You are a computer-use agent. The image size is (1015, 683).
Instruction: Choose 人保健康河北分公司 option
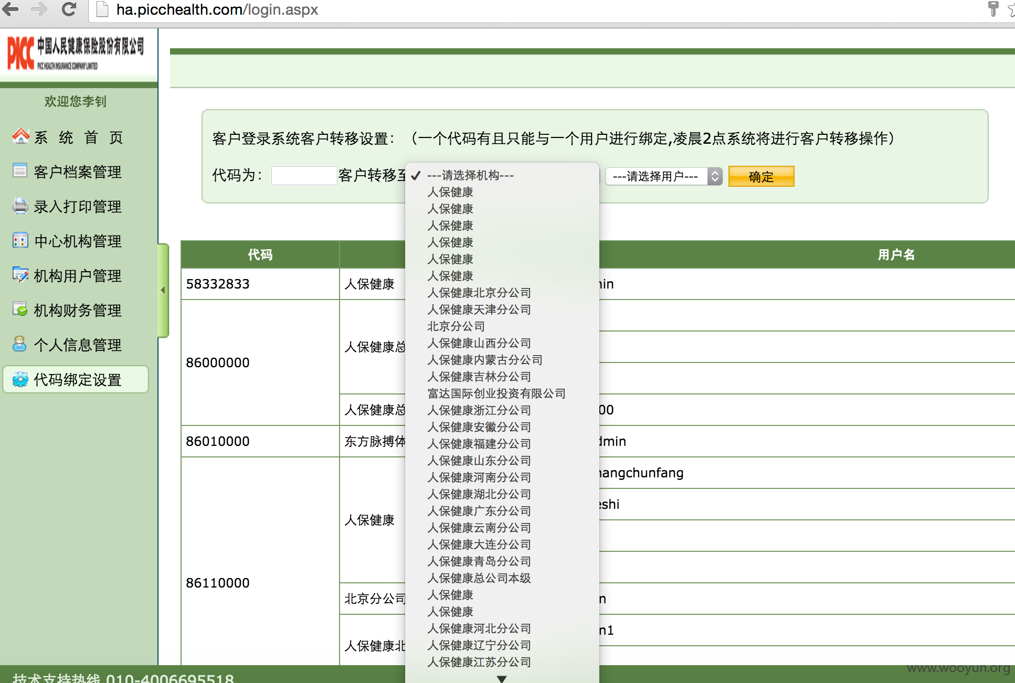pyautogui.click(x=502, y=628)
